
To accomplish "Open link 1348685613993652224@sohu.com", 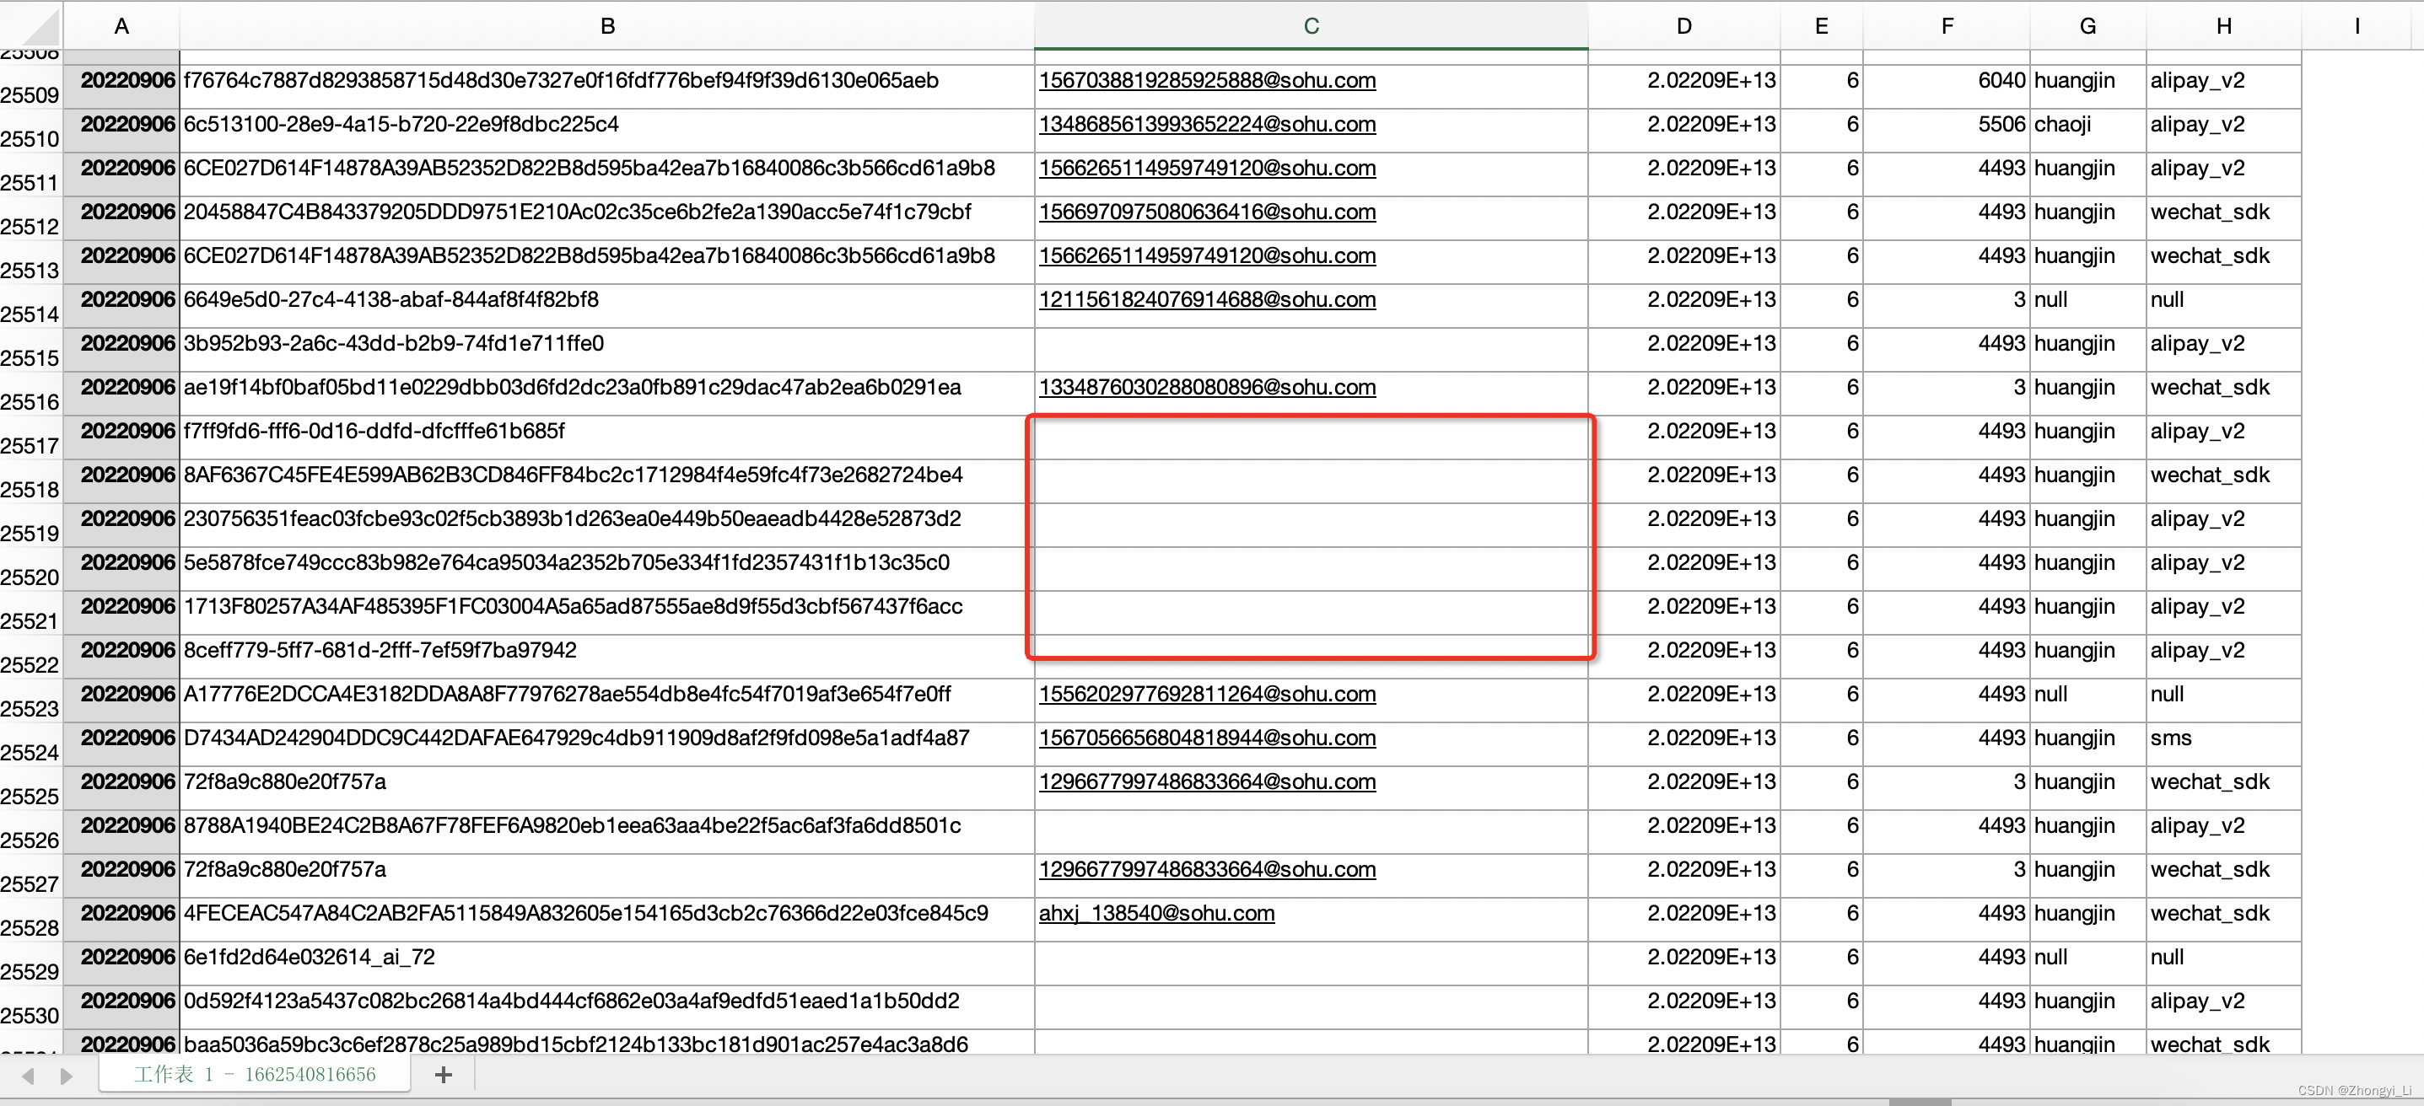I will coord(1207,124).
